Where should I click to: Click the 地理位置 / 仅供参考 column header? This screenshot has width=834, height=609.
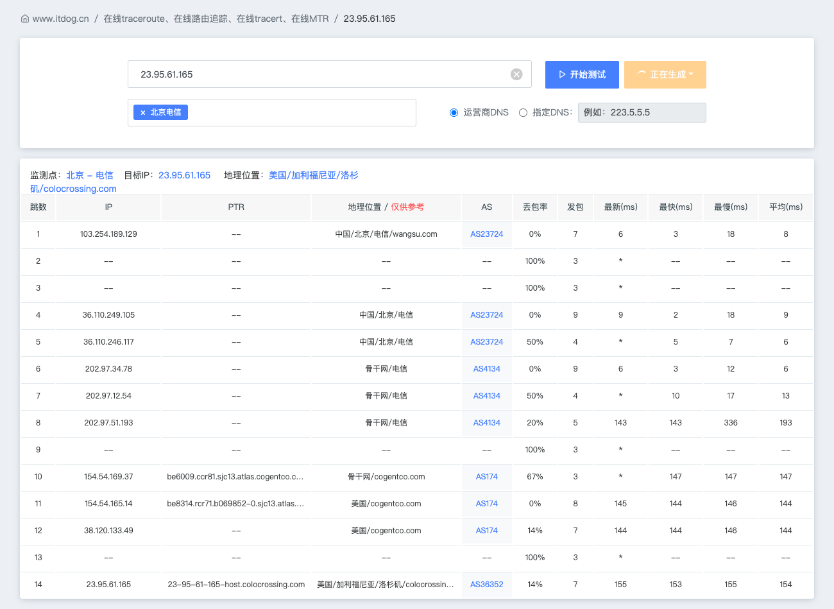click(x=386, y=207)
